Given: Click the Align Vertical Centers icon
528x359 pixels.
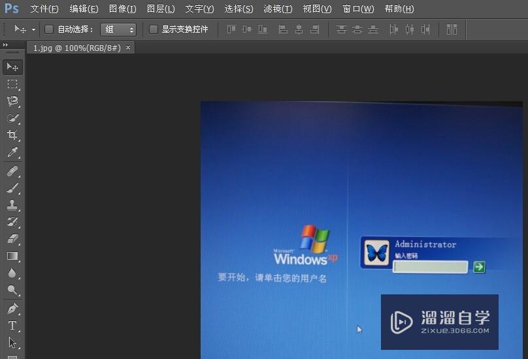Looking at the screenshot, I should pyautogui.click(x=247, y=29).
